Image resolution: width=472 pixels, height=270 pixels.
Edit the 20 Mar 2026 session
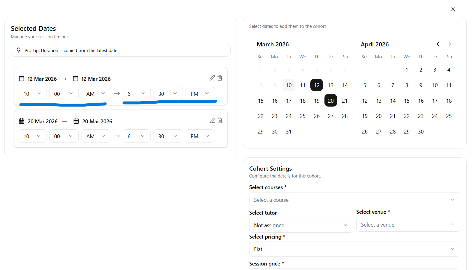[x=212, y=120]
